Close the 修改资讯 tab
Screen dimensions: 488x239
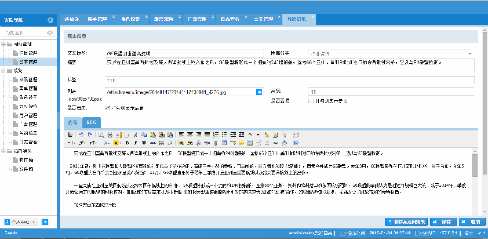[x=313, y=16]
